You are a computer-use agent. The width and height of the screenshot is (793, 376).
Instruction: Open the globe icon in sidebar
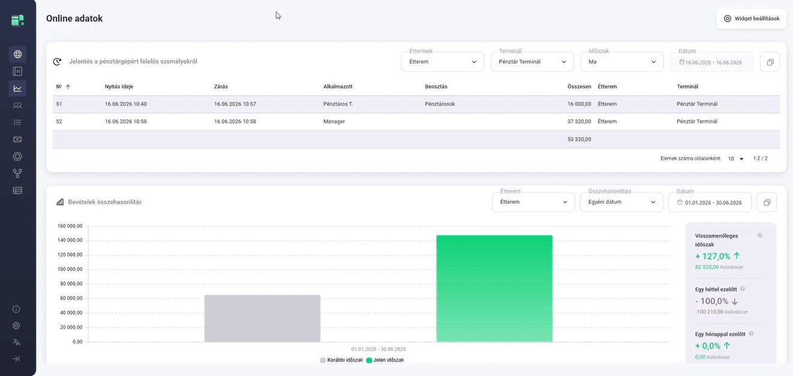coord(17,55)
